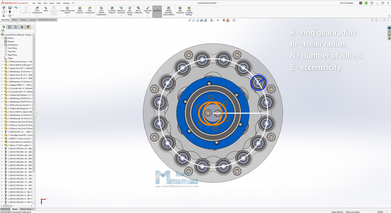The width and height of the screenshot is (391, 213).
Task: Click Update SpeedPak Subassemblies
Action: click(168, 11)
